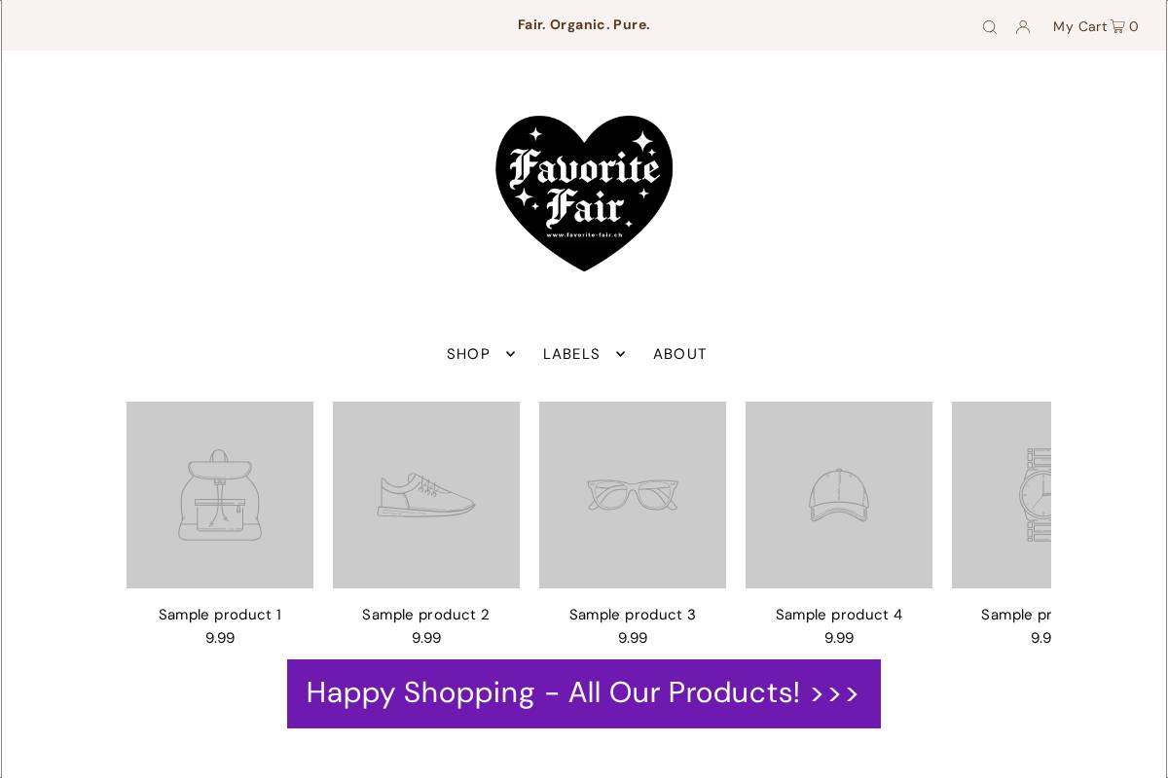Image resolution: width=1168 pixels, height=778 pixels.
Task: Click the Sample product 2 name link
Action: pyautogui.click(x=426, y=615)
